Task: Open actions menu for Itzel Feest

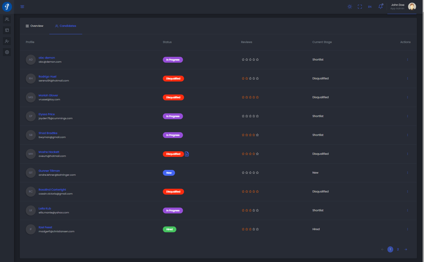Action: pyautogui.click(x=407, y=229)
